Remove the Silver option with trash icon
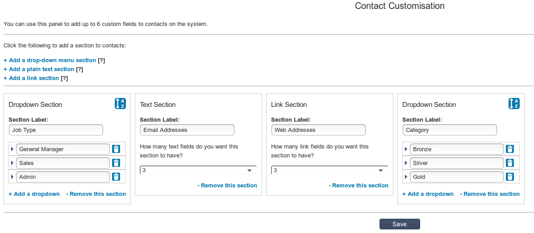The width and height of the screenshot is (534, 233). pyautogui.click(x=510, y=163)
